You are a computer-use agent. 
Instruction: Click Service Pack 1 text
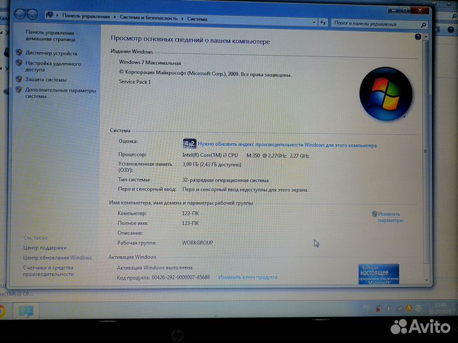point(135,82)
